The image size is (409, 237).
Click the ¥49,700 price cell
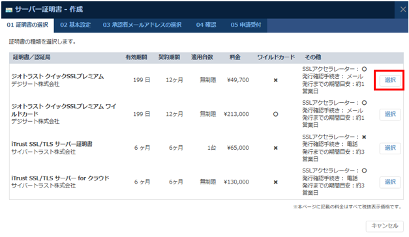coord(238,80)
